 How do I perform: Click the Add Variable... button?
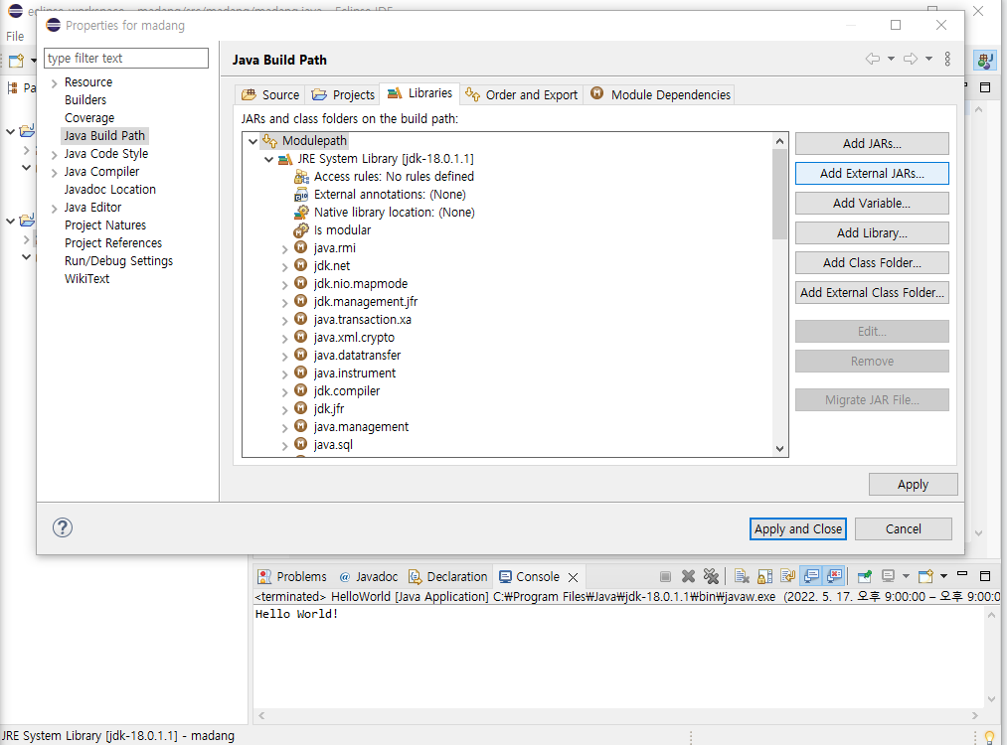pyautogui.click(x=872, y=204)
